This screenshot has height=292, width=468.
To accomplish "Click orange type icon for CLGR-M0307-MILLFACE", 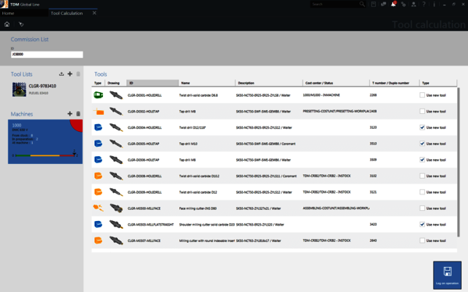I will pyautogui.click(x=98, y=240).
